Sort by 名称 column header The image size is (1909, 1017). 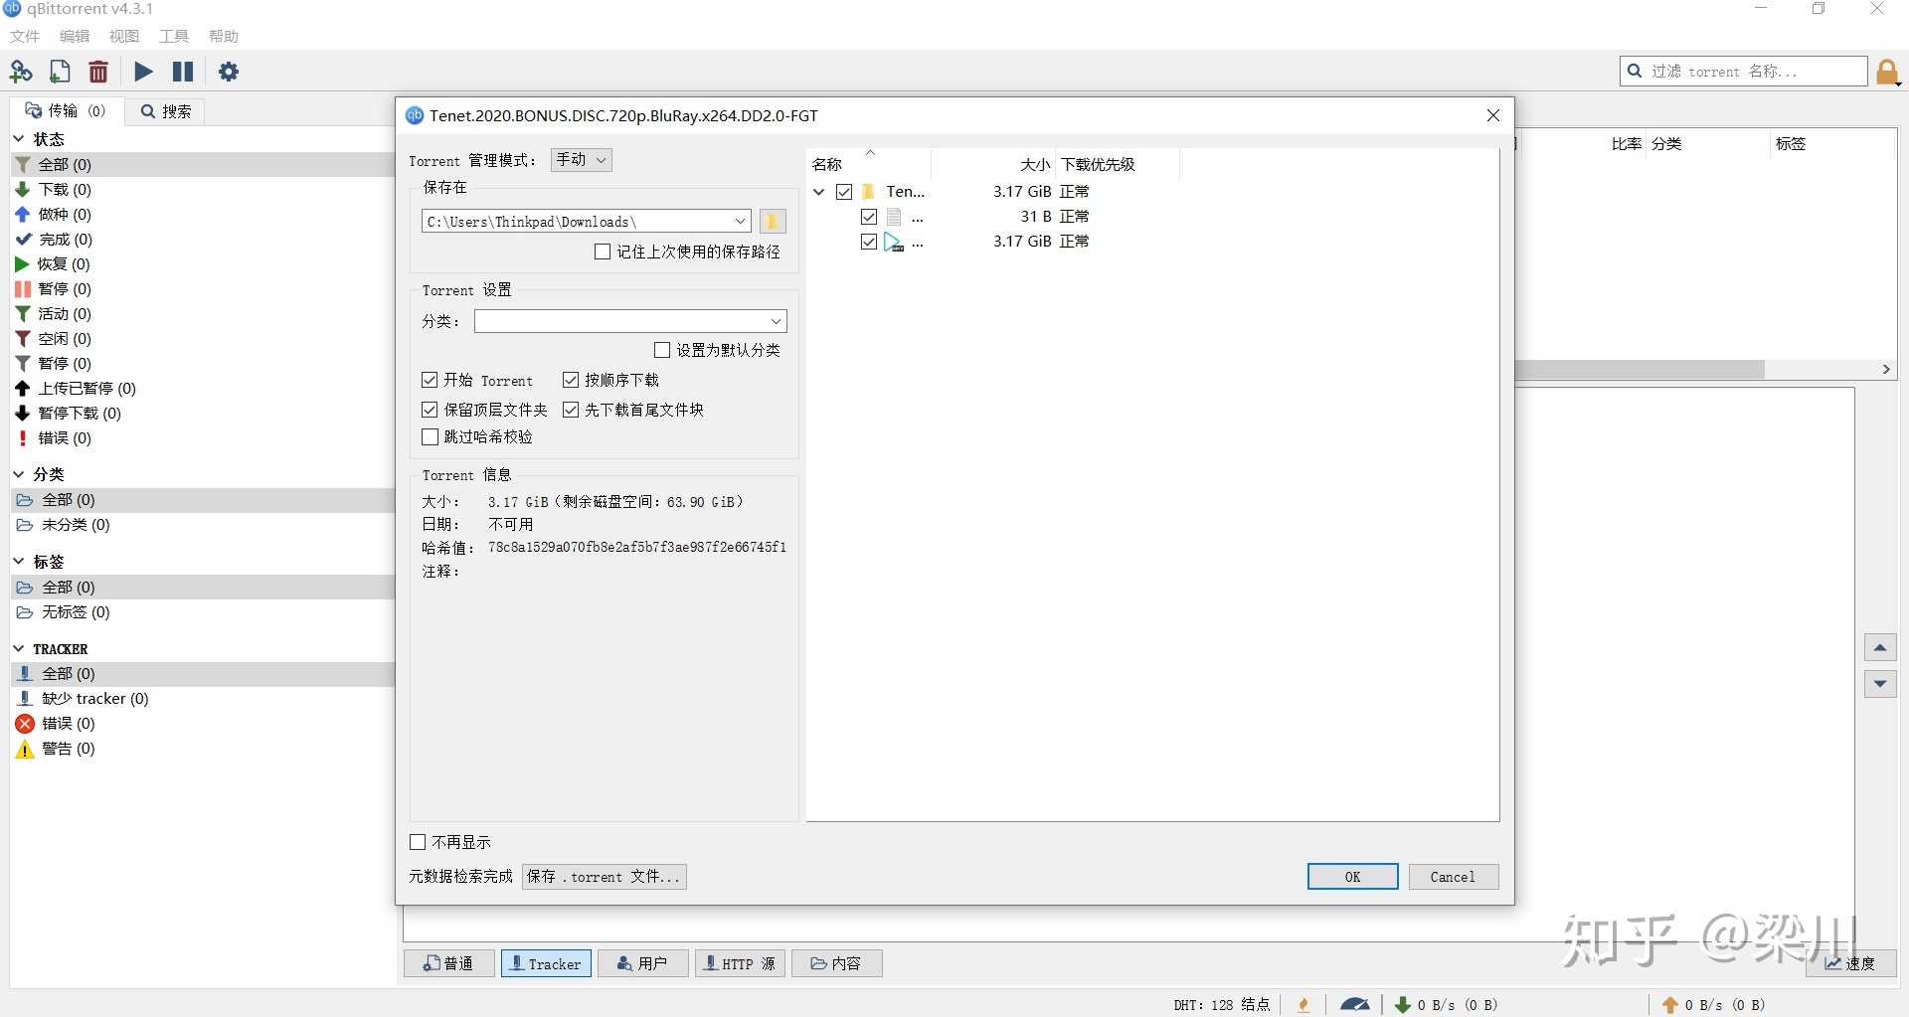click(869, 164)
